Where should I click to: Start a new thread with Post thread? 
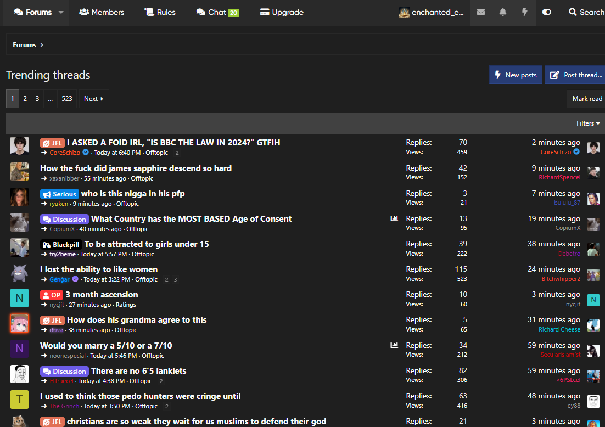coord(576,75)
